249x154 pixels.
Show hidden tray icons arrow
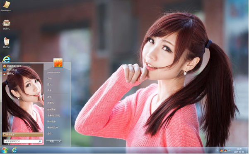pos(217,151)
